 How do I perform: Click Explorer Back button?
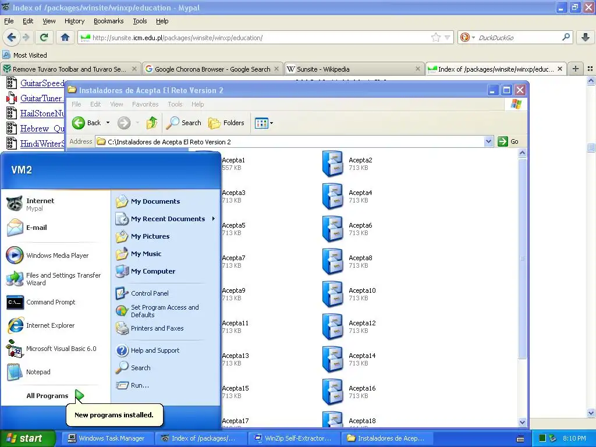point(87,123)
